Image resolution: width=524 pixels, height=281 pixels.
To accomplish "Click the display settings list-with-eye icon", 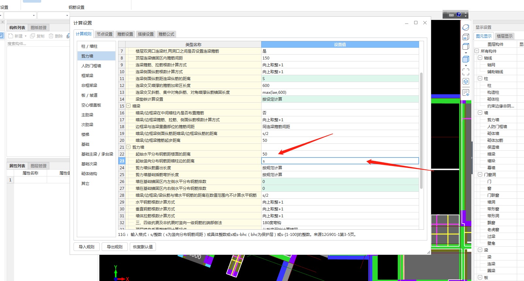I will pyautogui.click(x=466, y=92).
